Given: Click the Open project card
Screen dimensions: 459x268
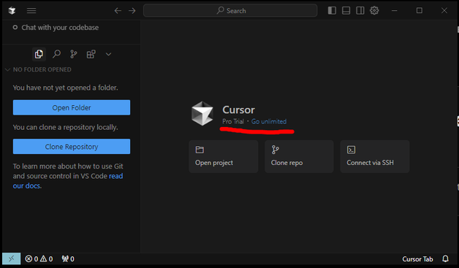Looking at the screenshot, I should pyautogui.click(x=224, y=156).
